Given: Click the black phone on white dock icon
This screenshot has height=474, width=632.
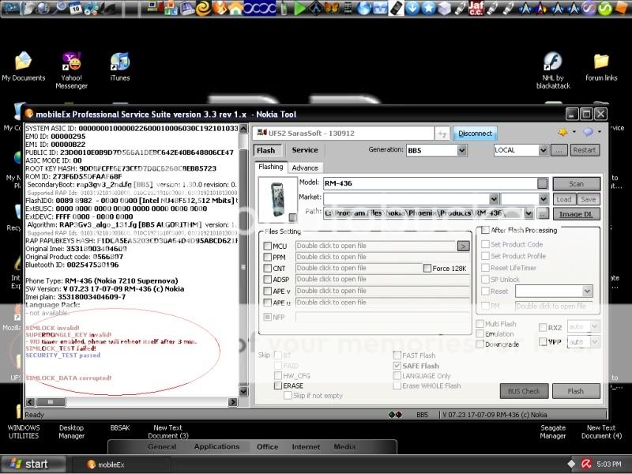Looking at the screenshot, I should (397, 8).
